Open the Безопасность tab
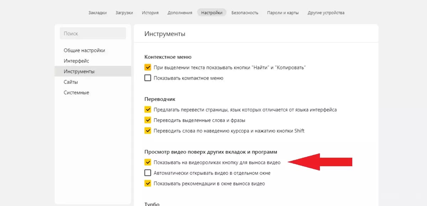 click(x=245, y=13)
